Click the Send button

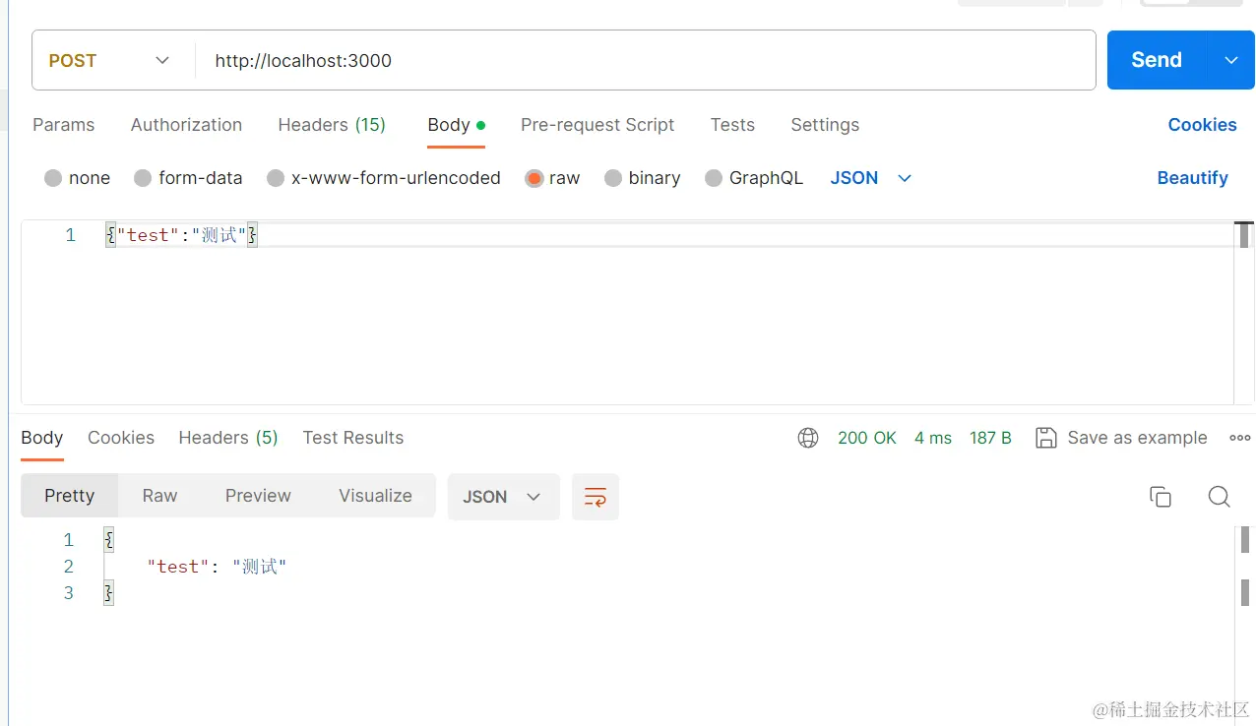point(1157,60)
